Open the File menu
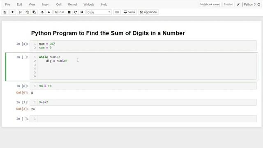This screenshot has height=148, width=263. [x=7, y=5]
